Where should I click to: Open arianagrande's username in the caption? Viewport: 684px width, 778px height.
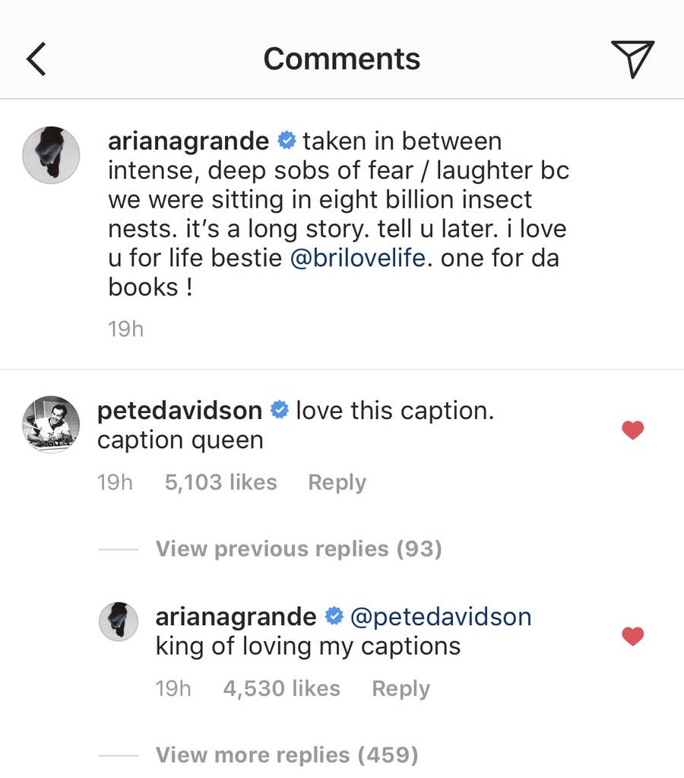pyautogui.click(x=188, y=141)
